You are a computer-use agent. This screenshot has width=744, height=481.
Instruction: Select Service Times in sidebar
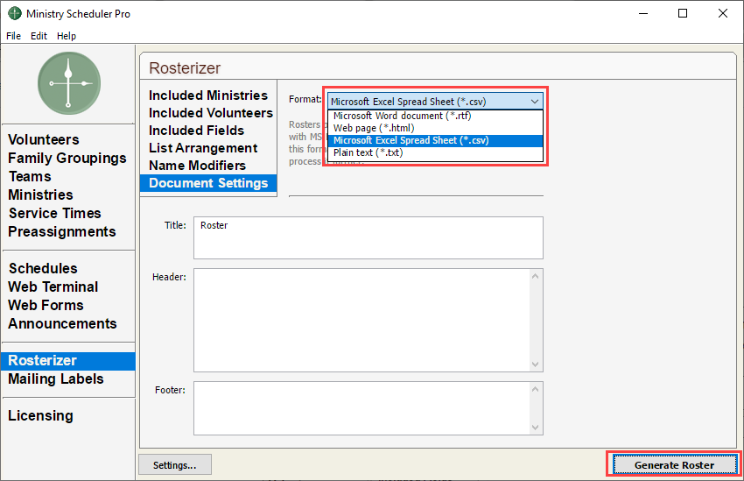[x=55, y=213]
